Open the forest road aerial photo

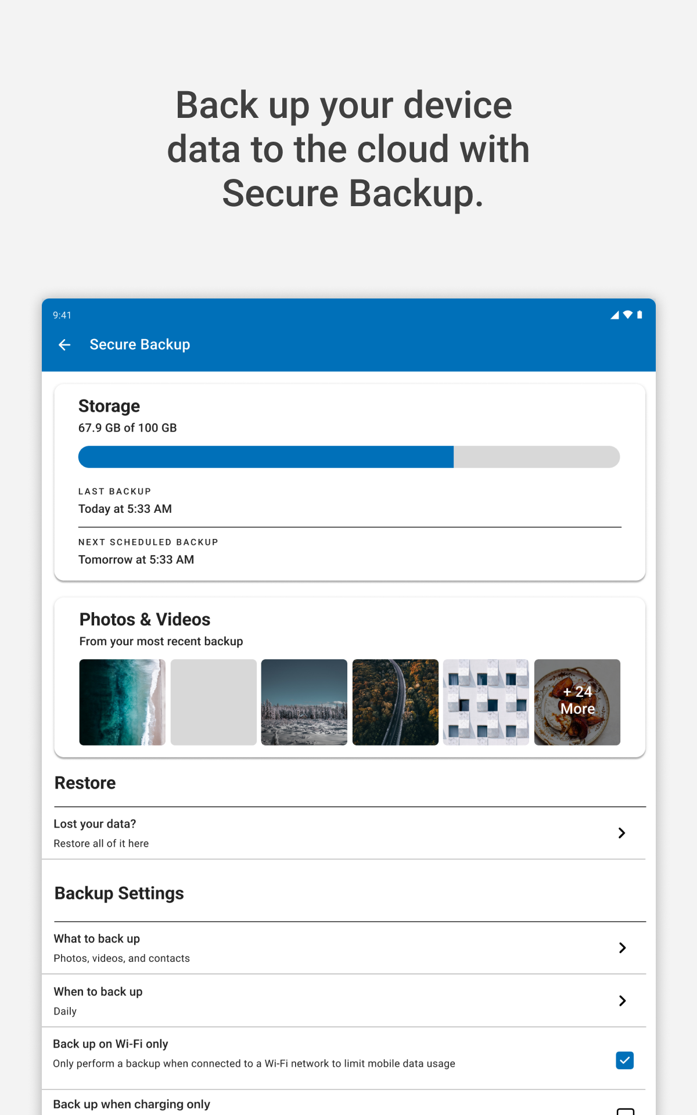[x=396, y=702]
